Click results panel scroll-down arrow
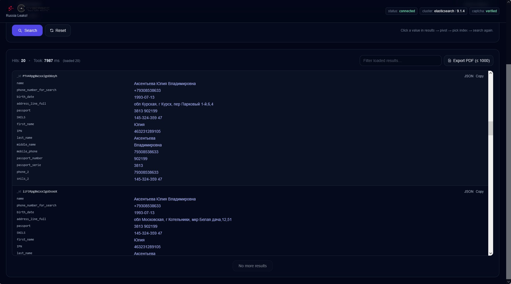Viewport: 511px width, 284px height. click(x=491, y=253)
